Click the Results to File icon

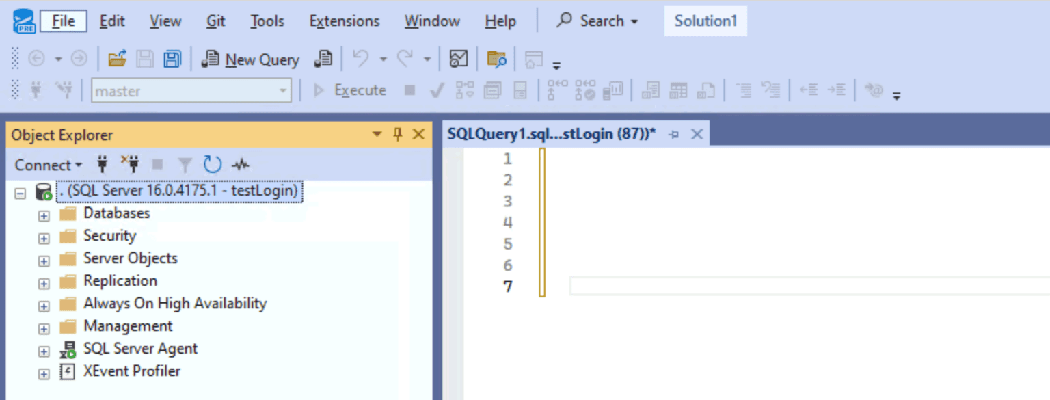(705, 90)
